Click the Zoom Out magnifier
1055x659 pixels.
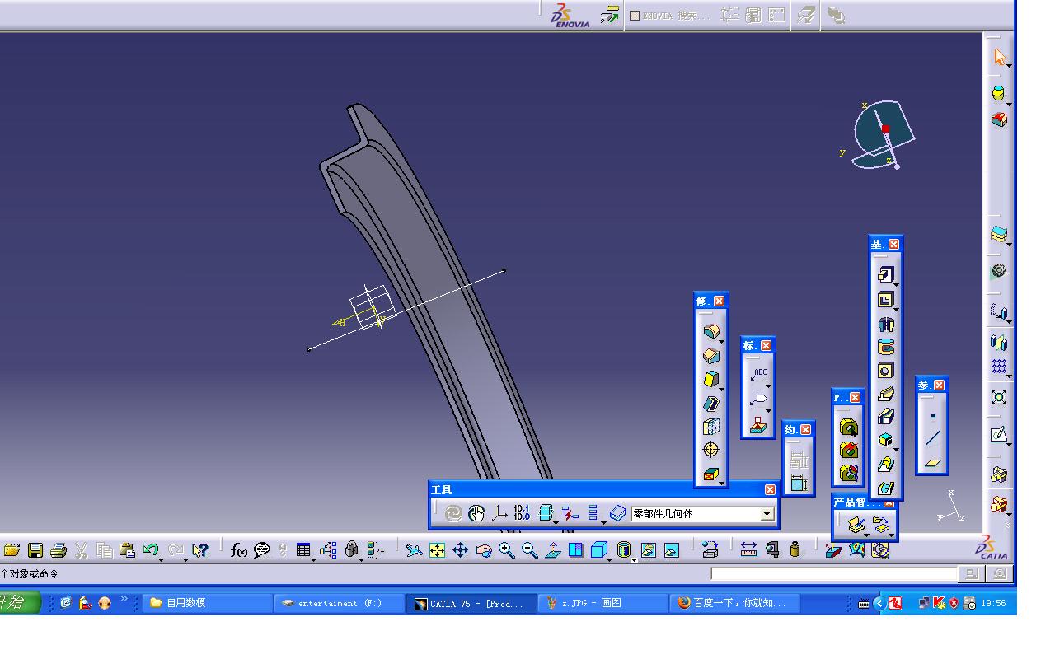(x=529, y=550)
